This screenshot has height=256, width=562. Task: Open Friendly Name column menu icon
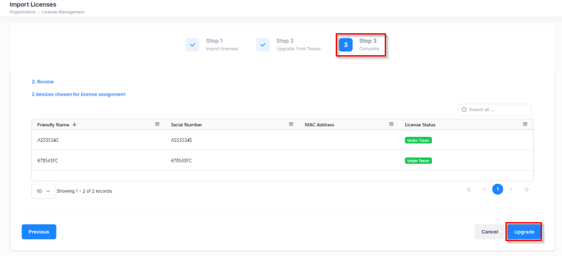(x=157, y=124)
